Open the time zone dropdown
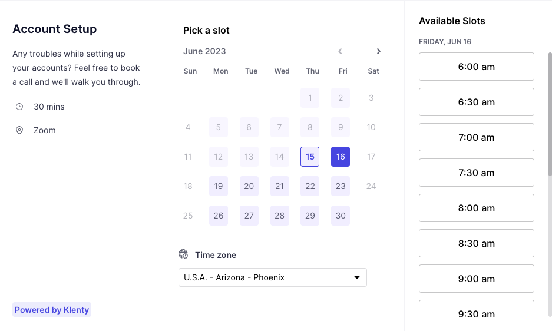The width and height of the screenshot is (552, 331). pos(272,277)
